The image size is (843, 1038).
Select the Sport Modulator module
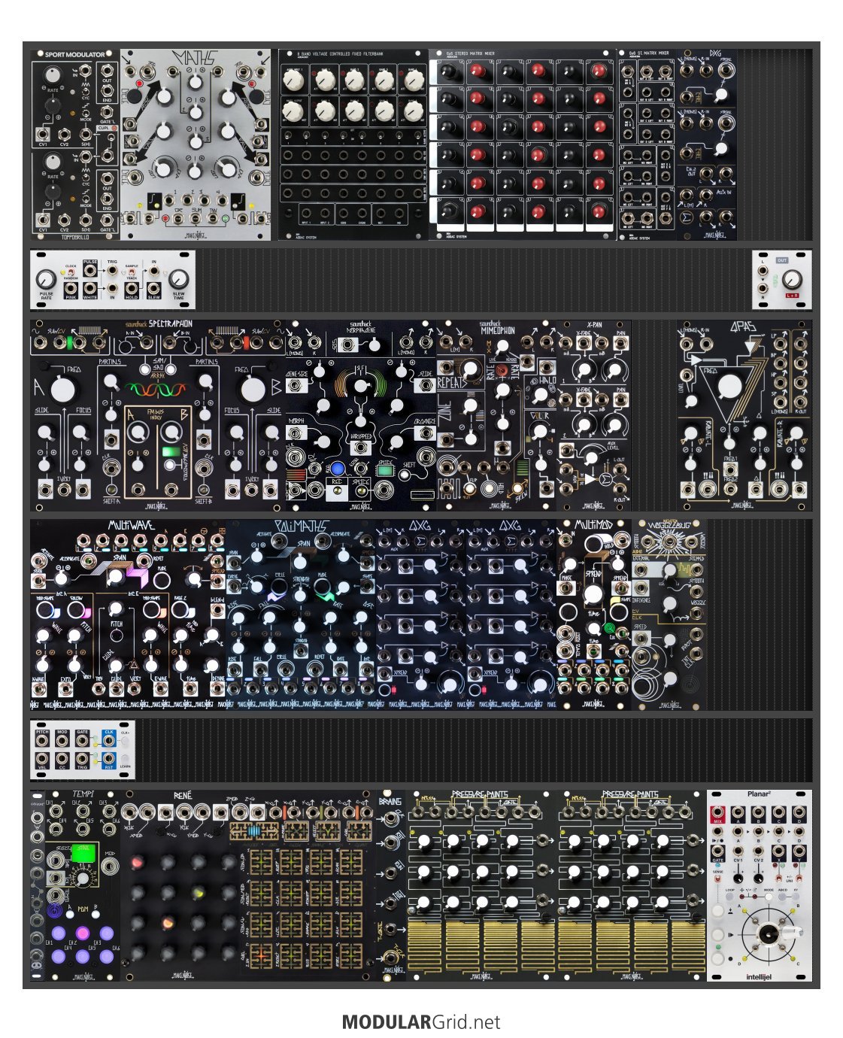75,144
